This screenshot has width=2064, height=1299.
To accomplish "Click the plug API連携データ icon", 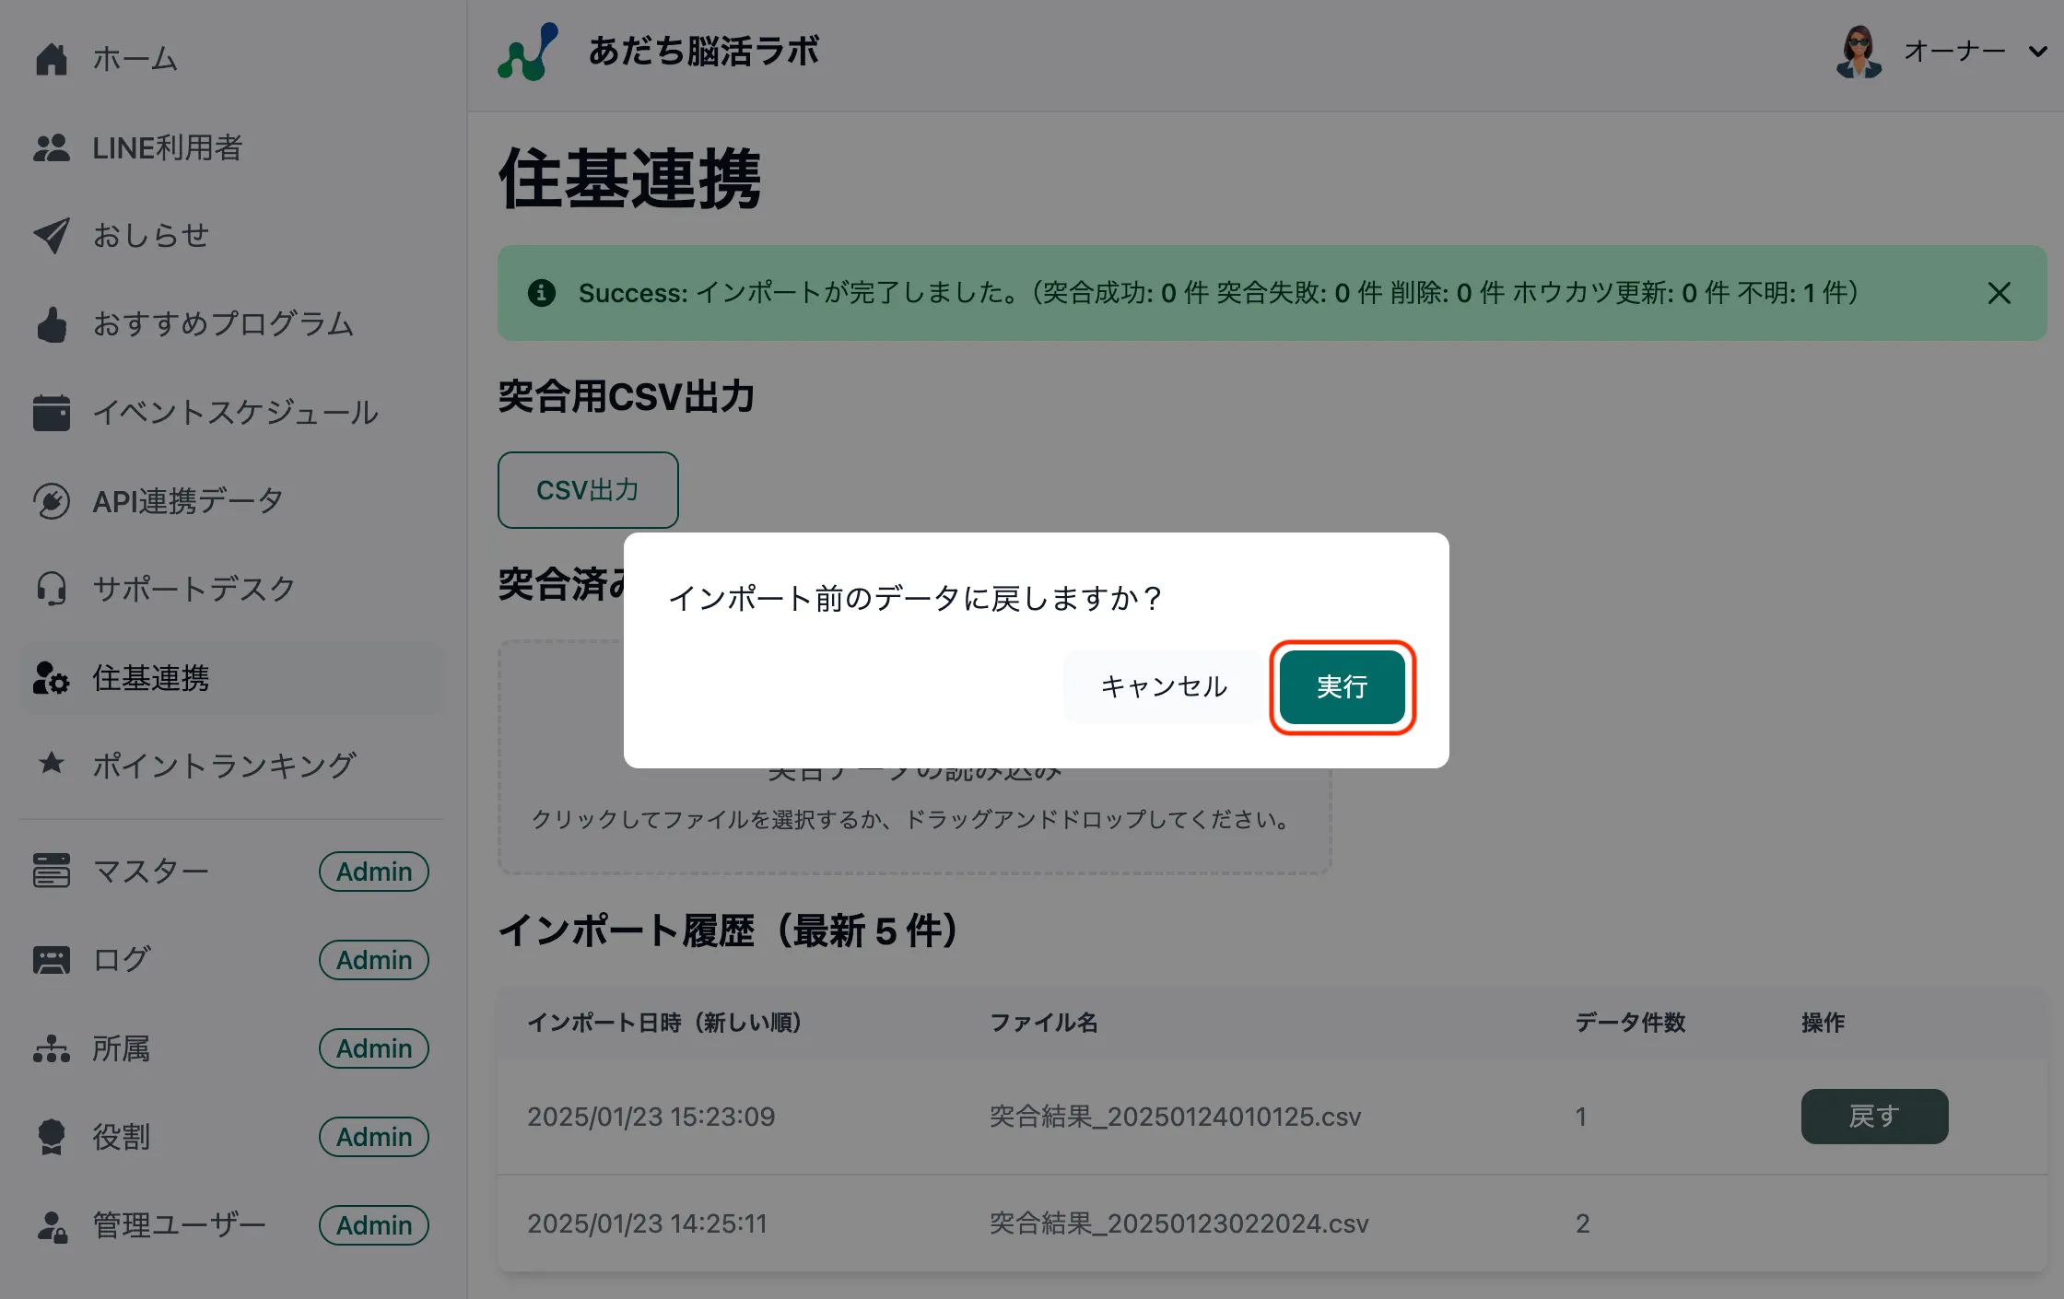I will (x=52, y=501).
